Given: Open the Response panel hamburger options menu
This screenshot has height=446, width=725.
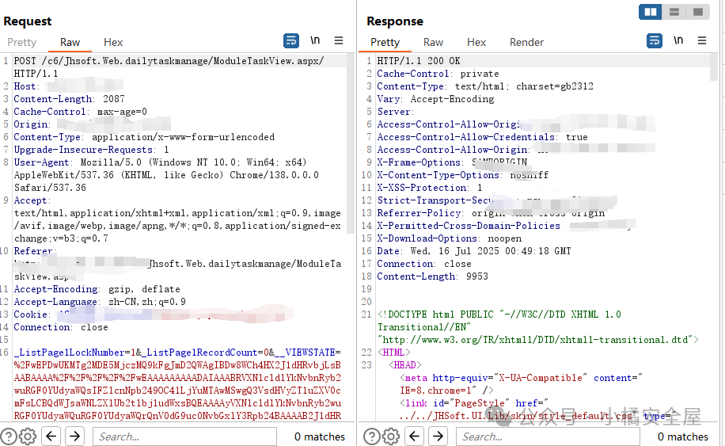Looking at the screenshot, I should point(702,41).
